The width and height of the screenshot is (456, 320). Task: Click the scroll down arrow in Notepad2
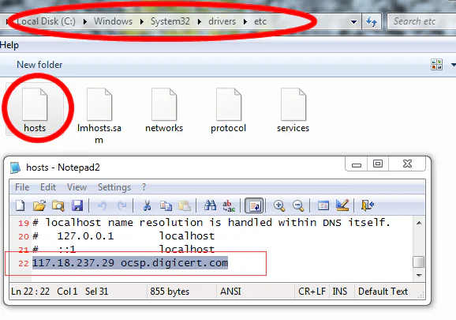[x=419, y=275]
